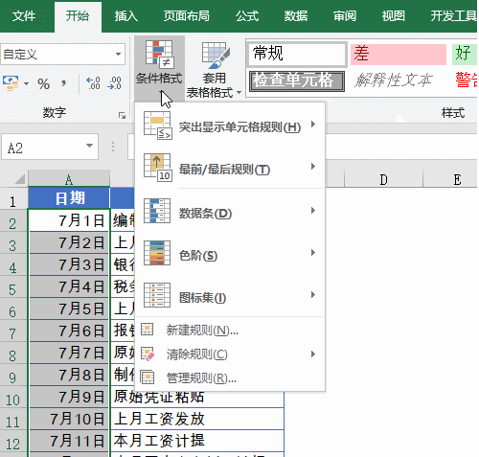479x457 pixels.
Task: Select cell 原始凭证粘贴 in row 10
Action: click(197, 397)
